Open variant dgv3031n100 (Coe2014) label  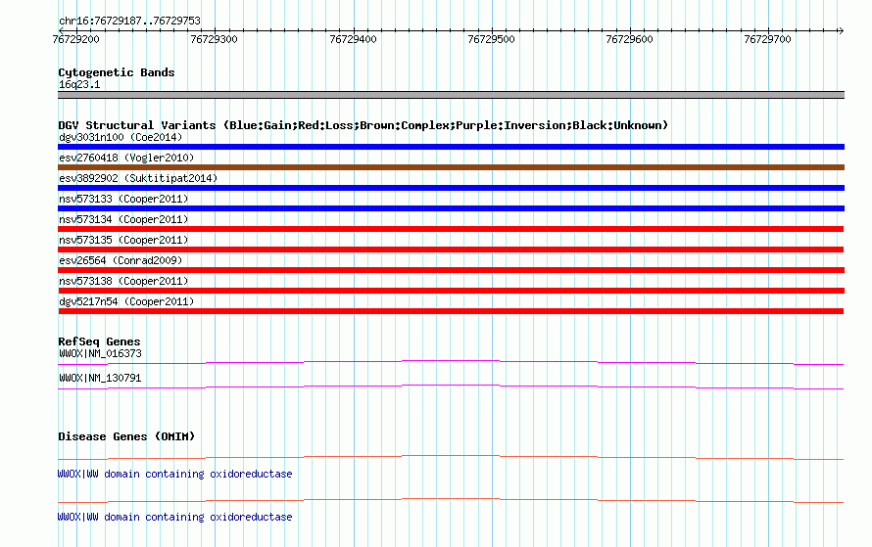(121, 137)
